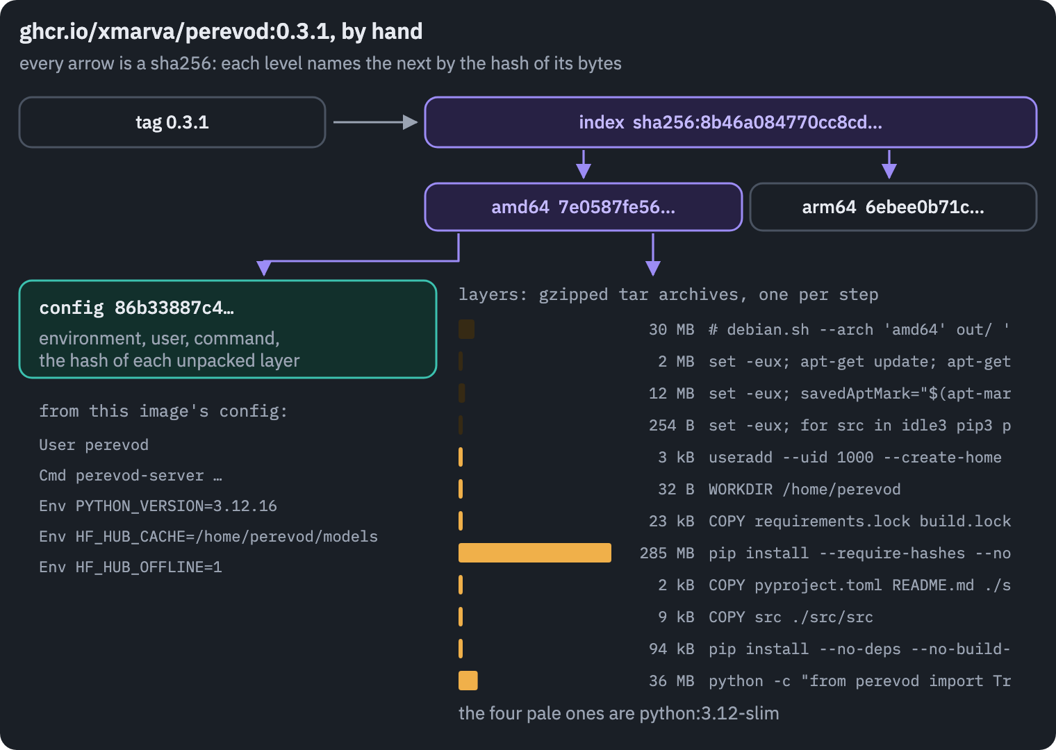Click the "WORKDIR /home/perevod" line

(x=805, y=489)
